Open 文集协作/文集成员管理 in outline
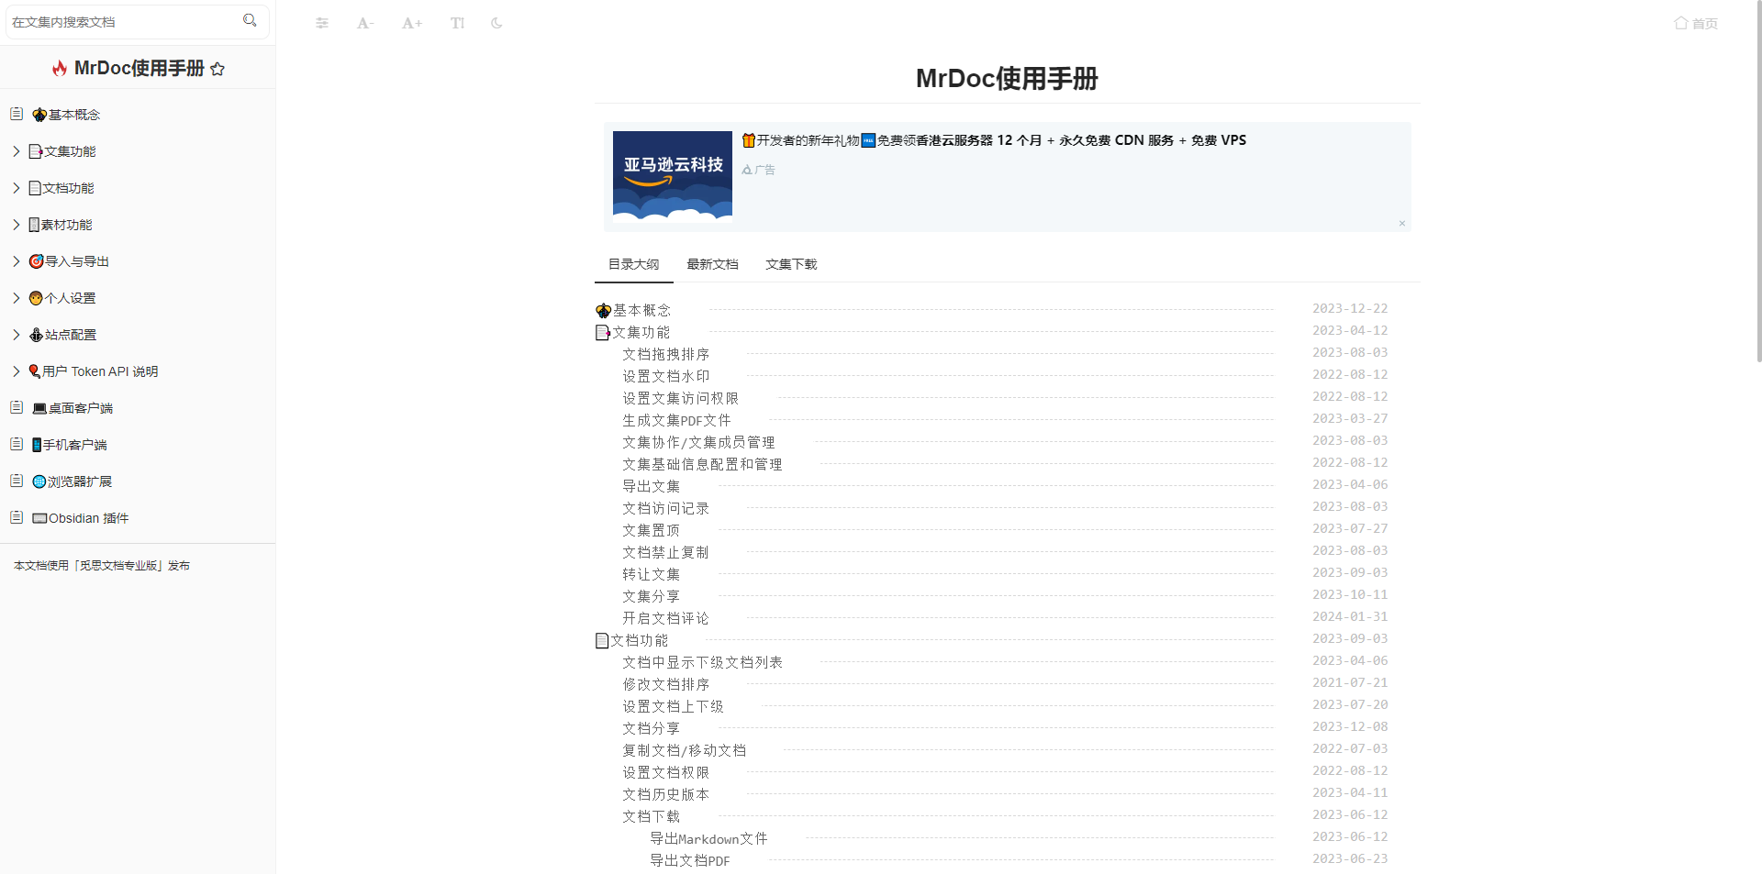Image resolution: width=1762 pixels, height=874 pixels. point(698,442)
